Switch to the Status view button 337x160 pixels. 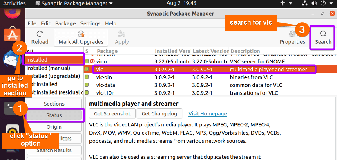coord(54,115)
